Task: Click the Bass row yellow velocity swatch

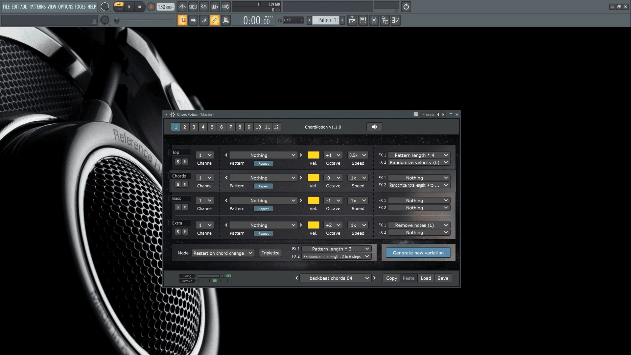Action: [x=313, y=201]
